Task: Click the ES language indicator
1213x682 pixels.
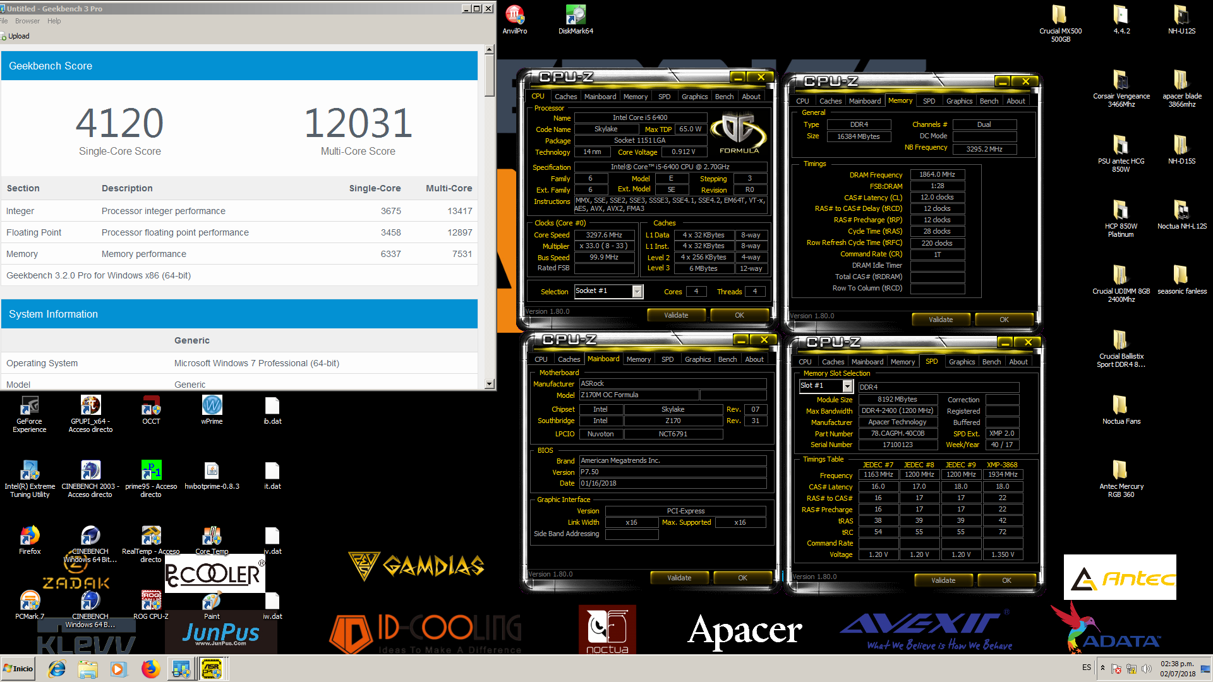Action: (1086, 667)
